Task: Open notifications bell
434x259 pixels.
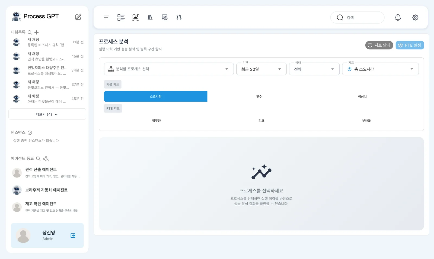Action: tap(398, 17)
